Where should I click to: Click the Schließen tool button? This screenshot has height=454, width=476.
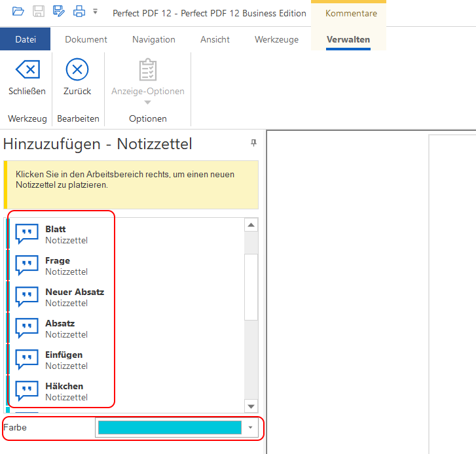click(27, 77)
